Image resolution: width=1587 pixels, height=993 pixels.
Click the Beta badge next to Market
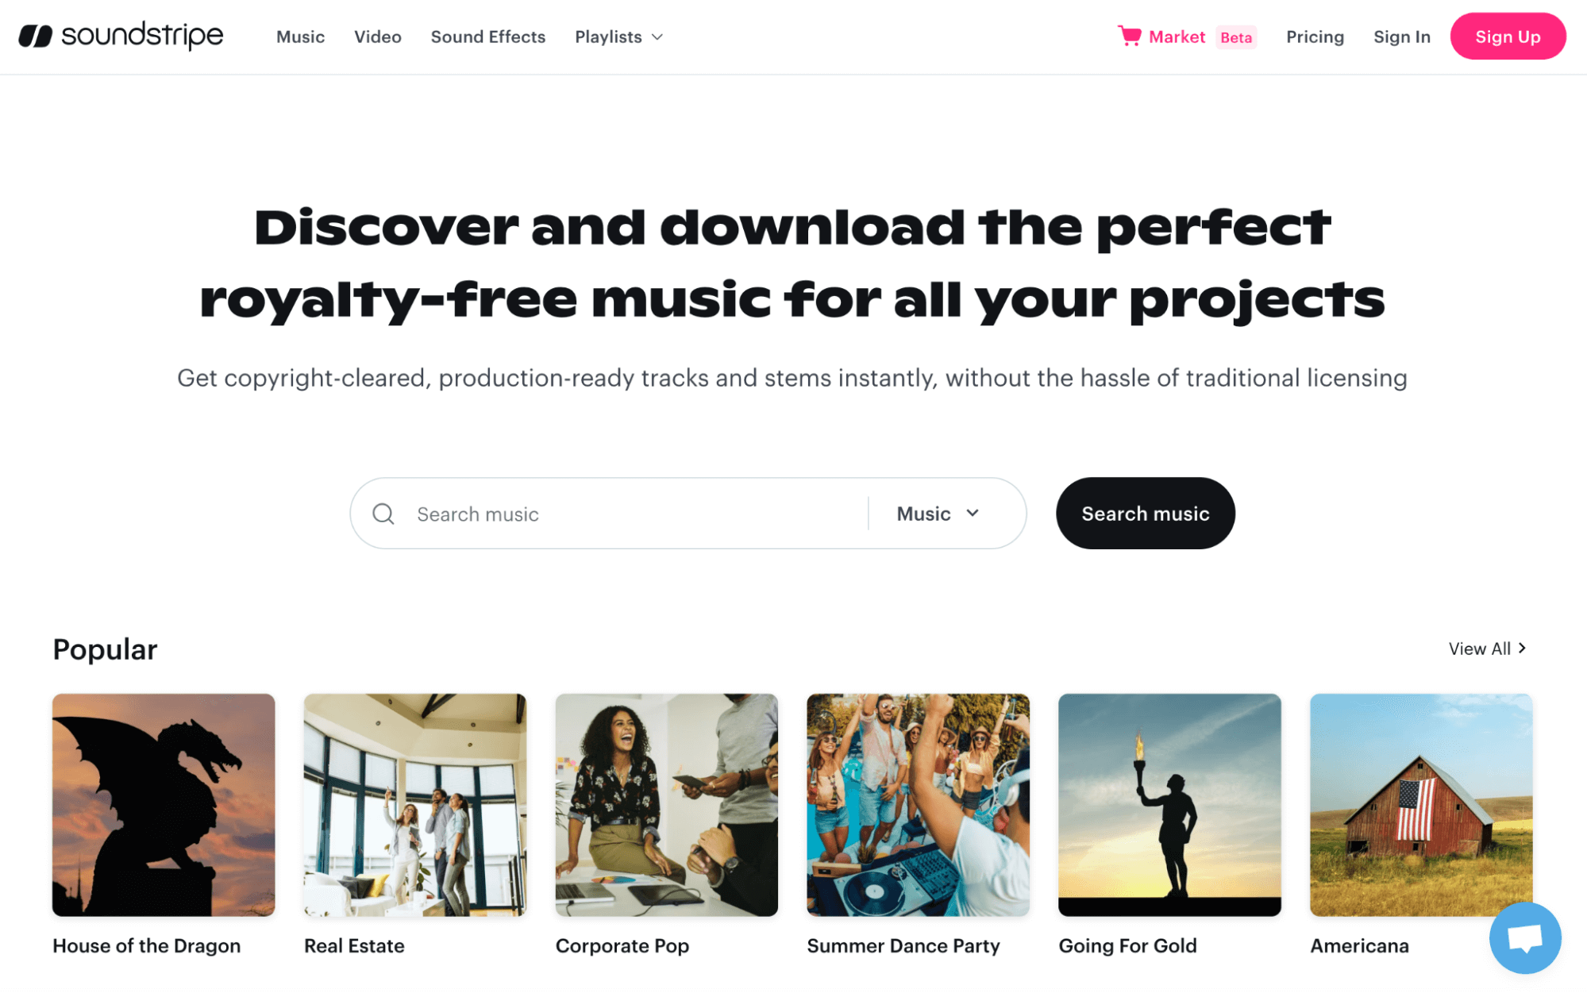pos(1236,37)
